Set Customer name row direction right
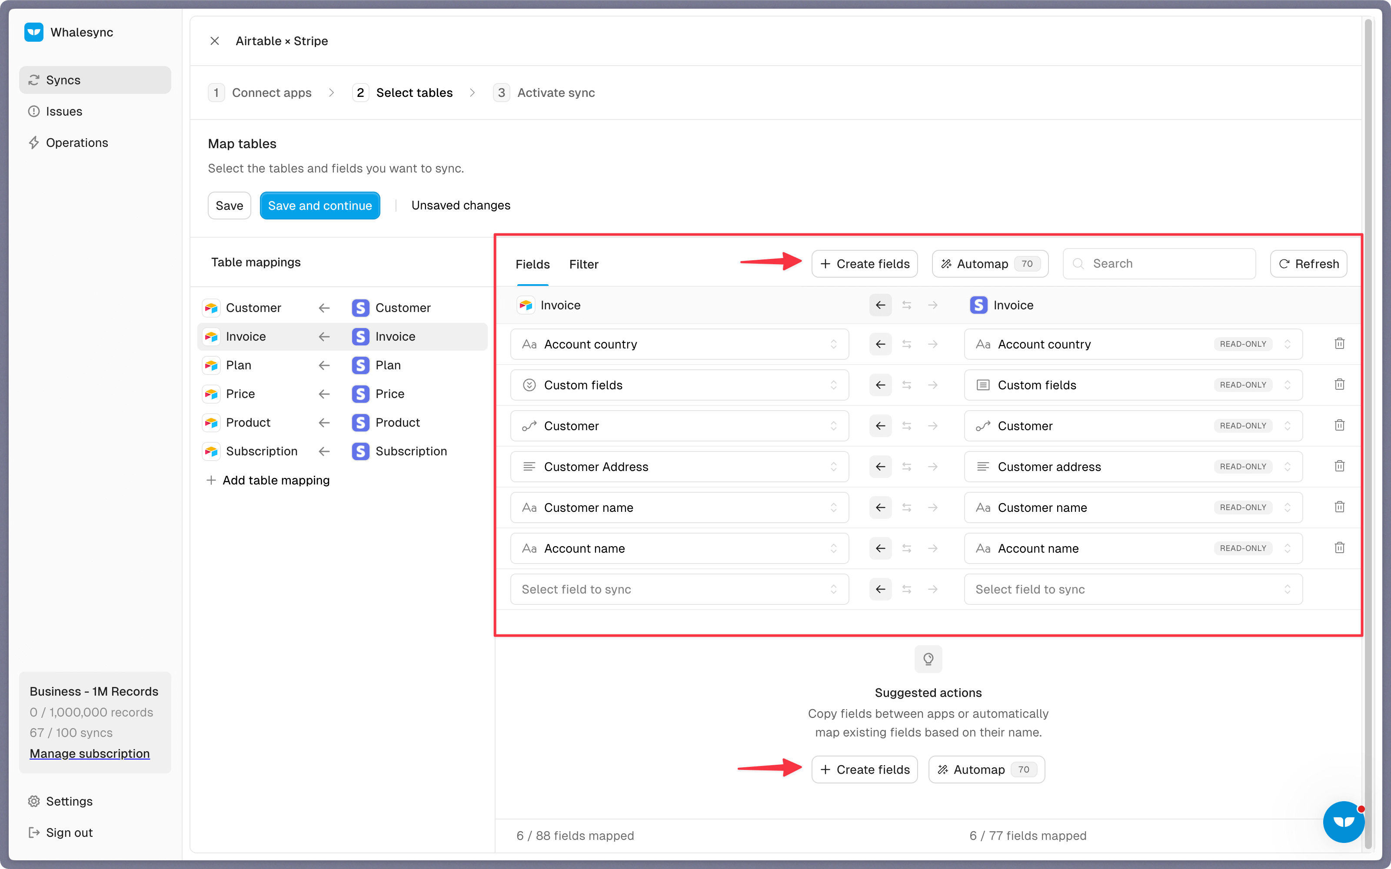Viewport: 1391px width, 869px height. (932, 507)
